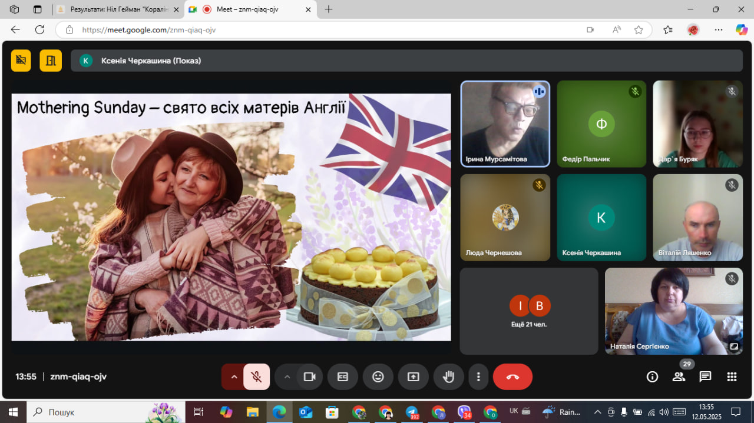Add this page to favorites star

tap(639, 29)
